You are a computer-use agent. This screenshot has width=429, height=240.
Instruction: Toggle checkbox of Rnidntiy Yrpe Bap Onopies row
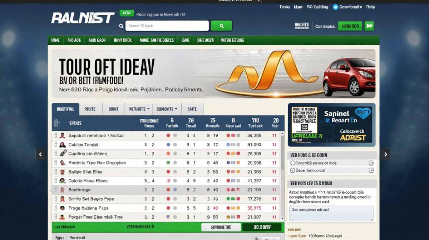pos(55,162)
